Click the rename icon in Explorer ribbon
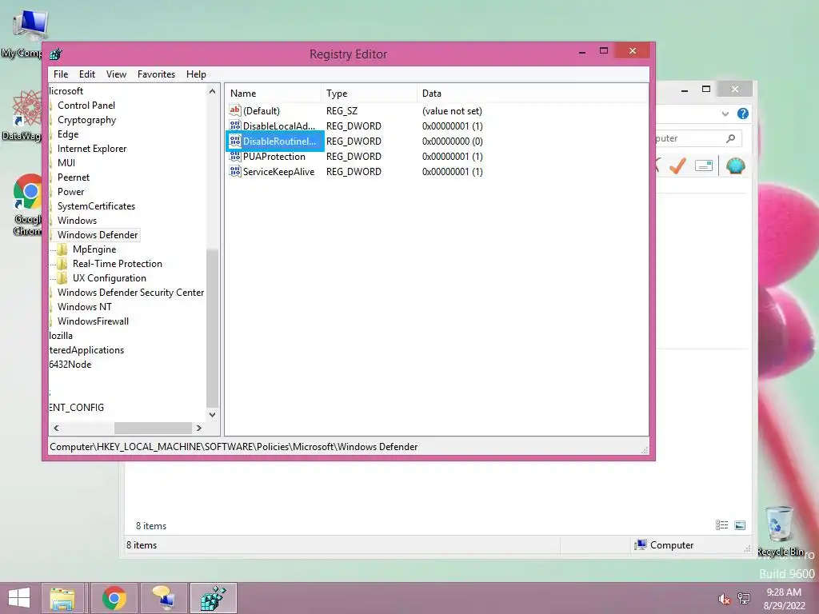The height and width of the screenshot is (614, 819). [704, 166]
